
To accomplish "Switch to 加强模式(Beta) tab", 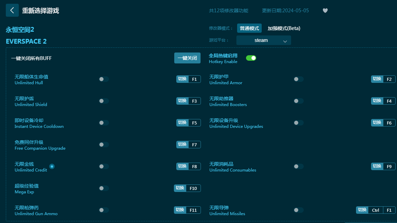I will pyautogui.click(x=284, y=28).
